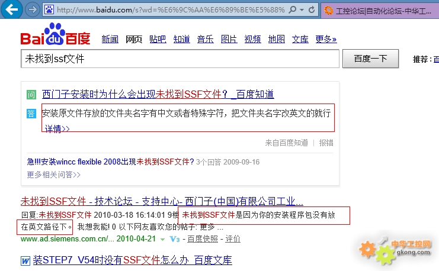Click the 百度一下 search button
Viewport: 439px width, 271px height.
pos(370,59)
